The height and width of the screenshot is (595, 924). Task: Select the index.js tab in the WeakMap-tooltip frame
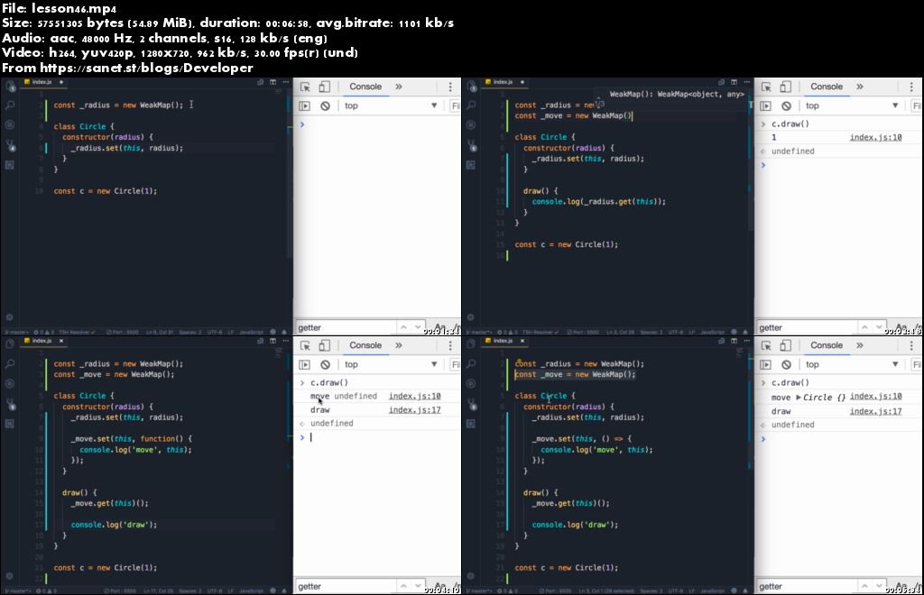coord(502,82)
